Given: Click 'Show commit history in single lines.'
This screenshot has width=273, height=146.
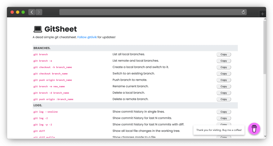Looking at the screenshot, I should click(139, 112).
